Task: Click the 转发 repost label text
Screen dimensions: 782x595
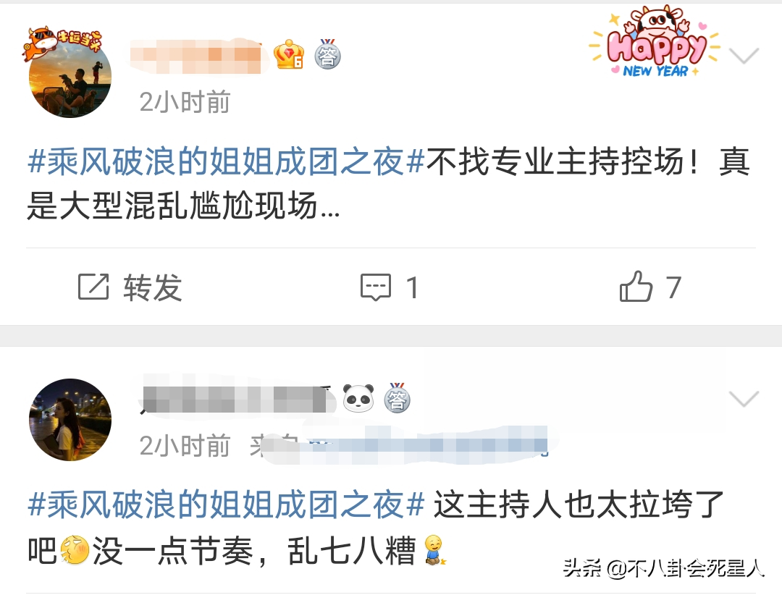Action: (x=153, y=288)
